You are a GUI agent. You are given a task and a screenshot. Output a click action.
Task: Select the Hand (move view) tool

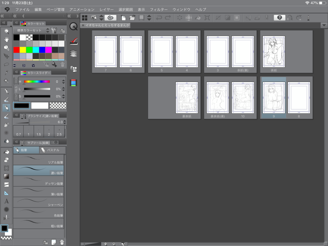coord(7,39)
